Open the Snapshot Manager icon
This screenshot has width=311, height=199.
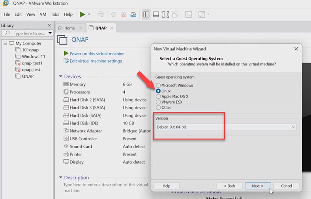133,15
